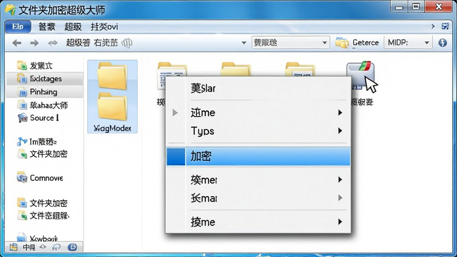
Task: Click the blue info icon in the toolbar
Action: 442,43
